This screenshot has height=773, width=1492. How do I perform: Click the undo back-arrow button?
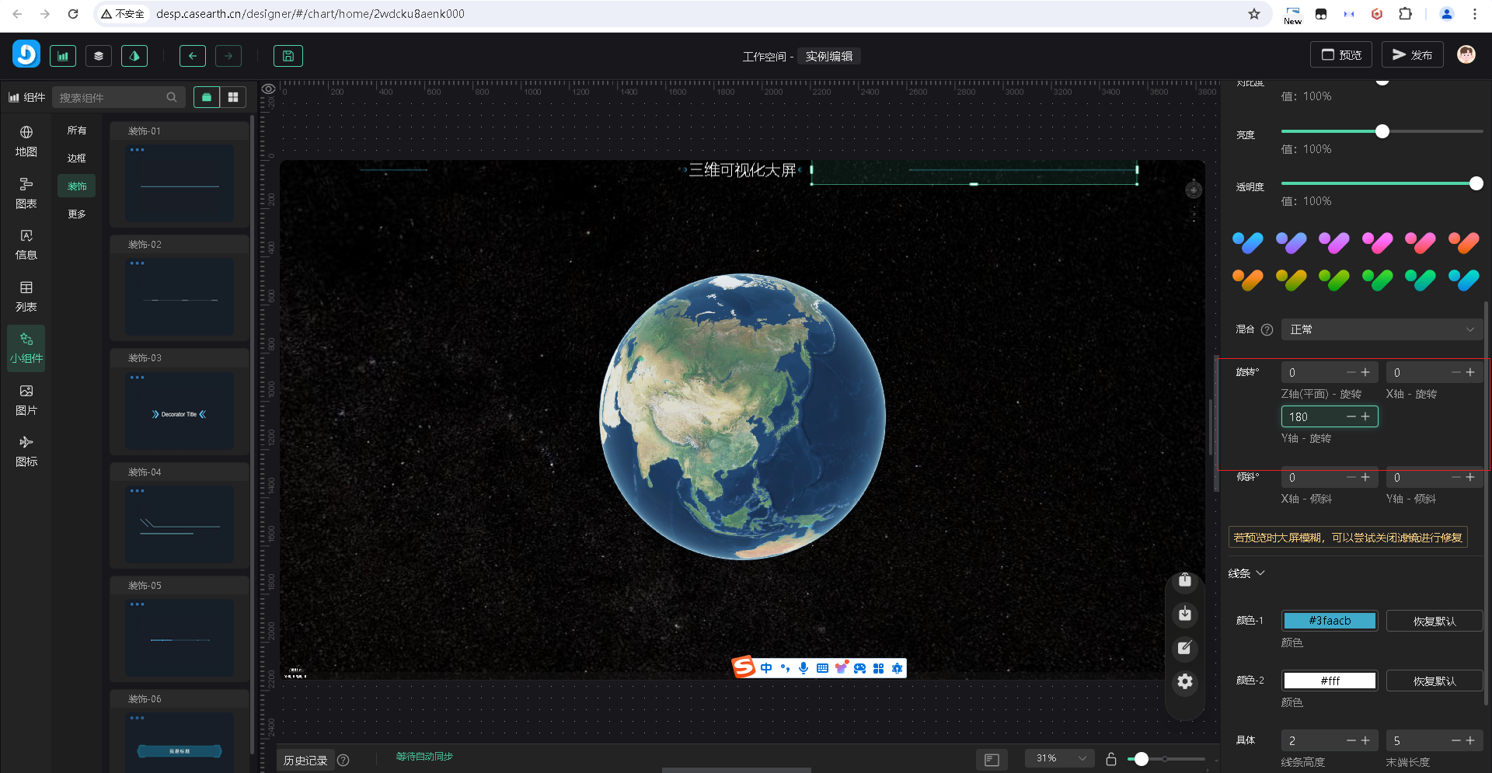coord(193,56)
